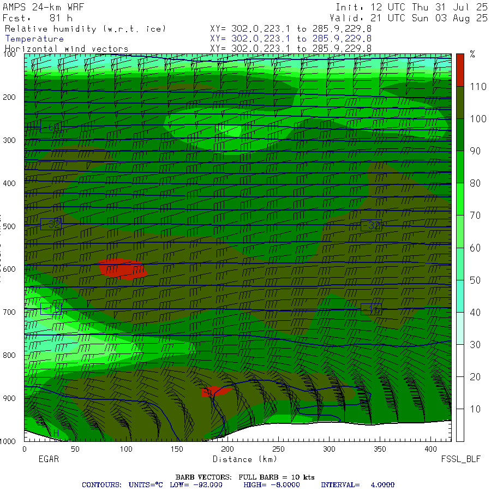
Task: Click 'Horizontal wind vectors' label
Action: pyautogui.click(x=67, y=49)
